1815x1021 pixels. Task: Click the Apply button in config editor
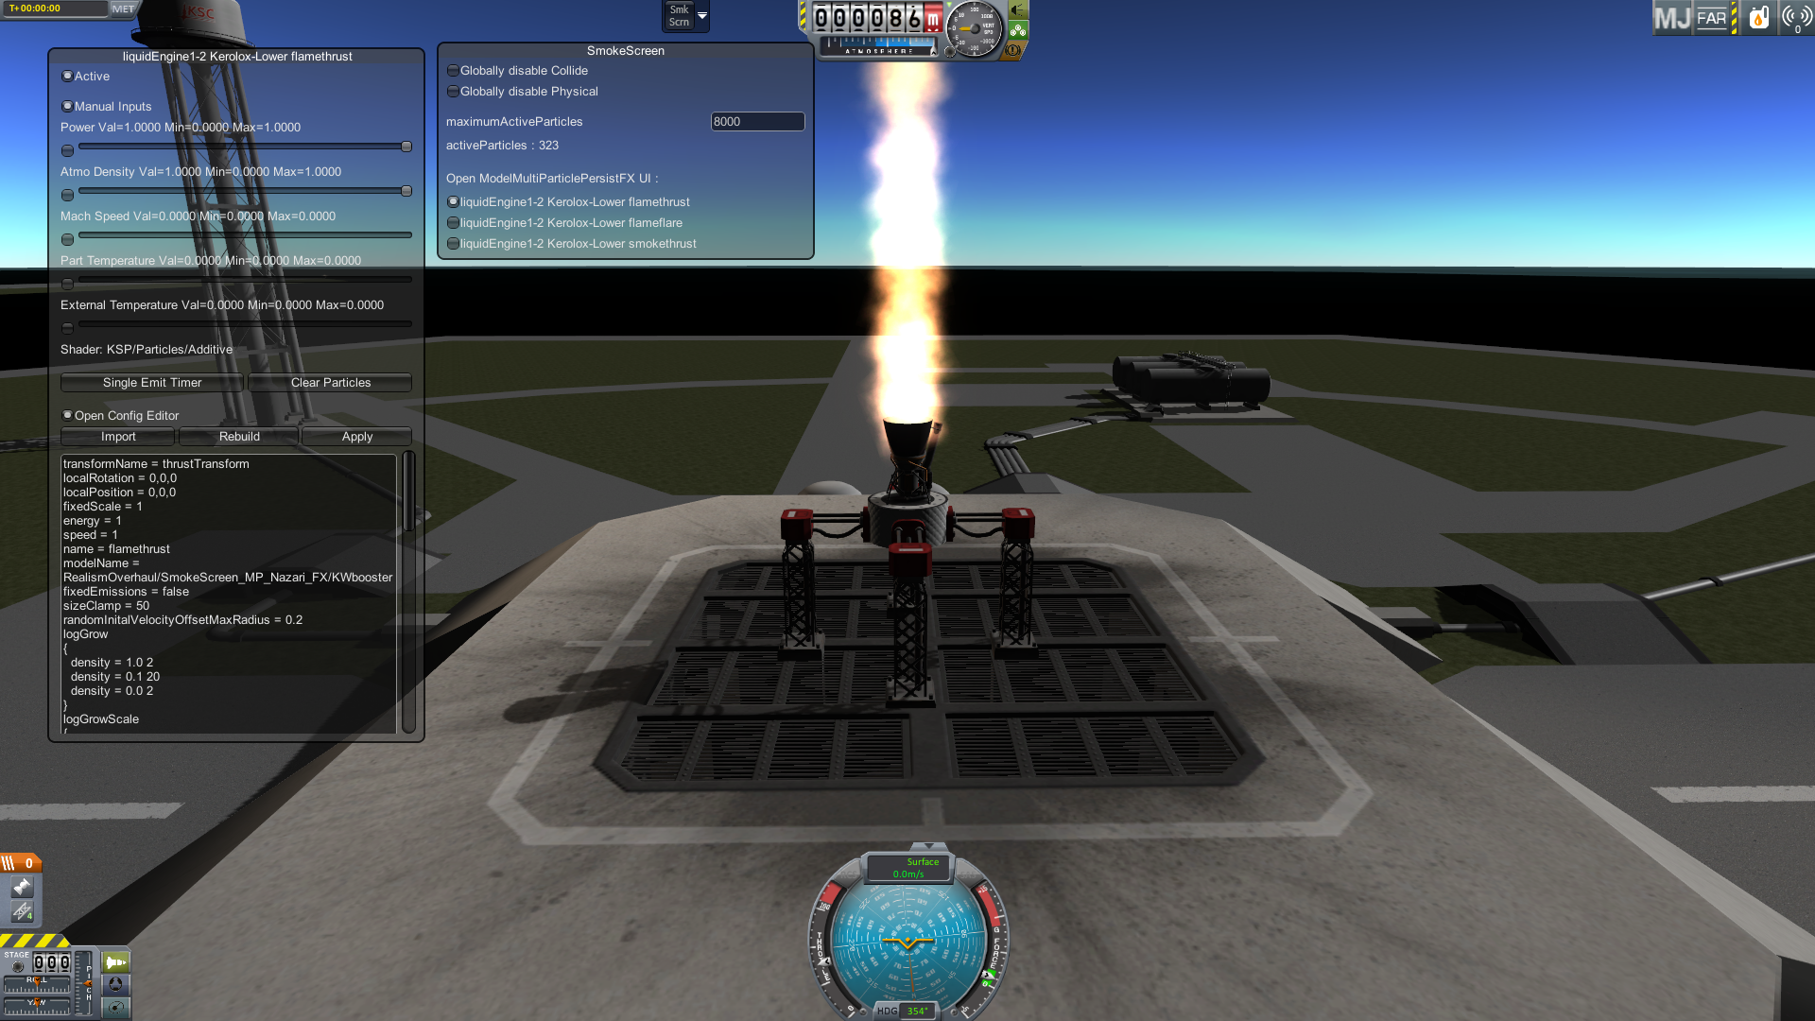click(x=356, y=435)
